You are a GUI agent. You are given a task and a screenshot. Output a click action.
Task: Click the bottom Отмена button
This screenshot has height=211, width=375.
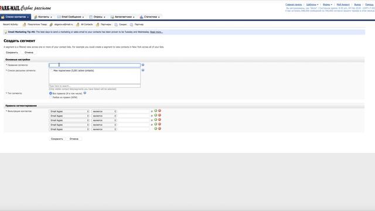tap(74, 139)
